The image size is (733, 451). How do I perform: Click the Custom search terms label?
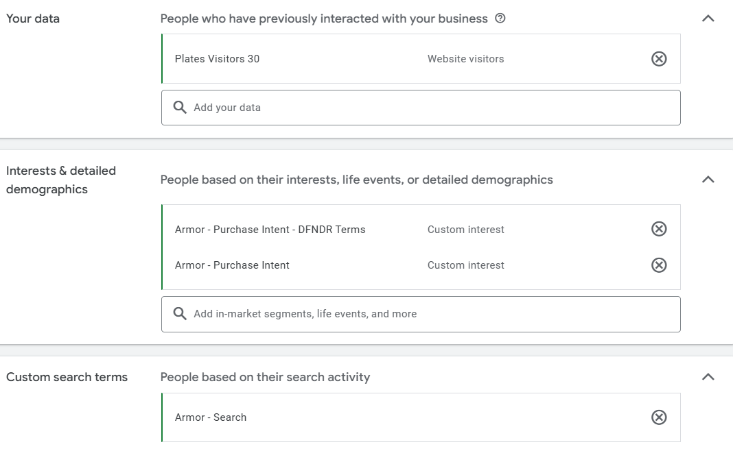[x=67, y=377]
